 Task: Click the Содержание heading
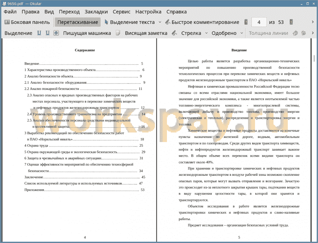coord(85,50)
